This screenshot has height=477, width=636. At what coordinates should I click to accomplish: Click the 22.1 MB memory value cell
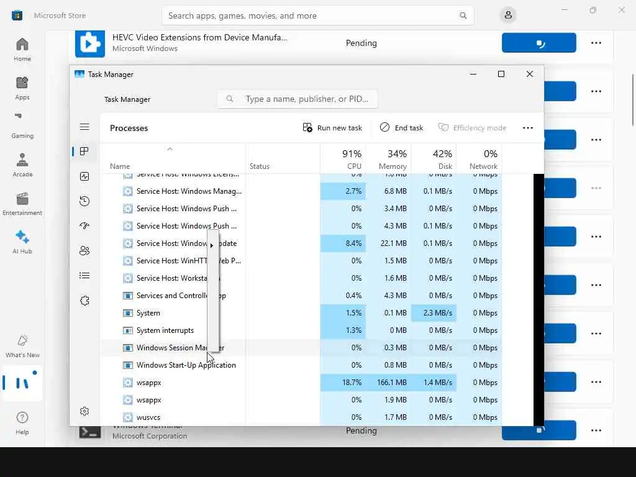(x=389, y=243)
